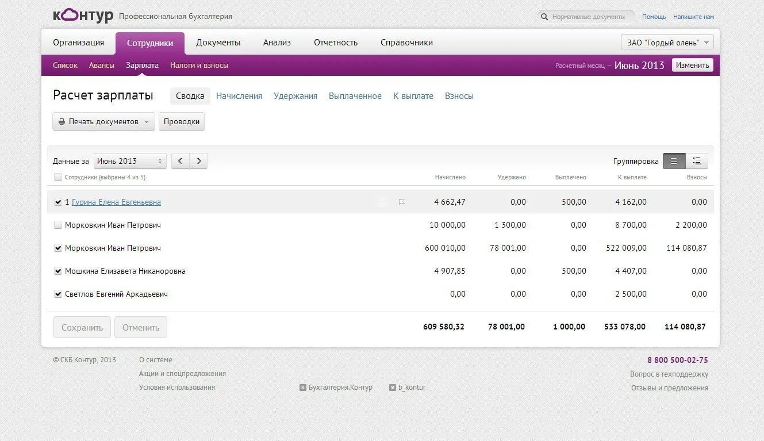Click the Взносы column header
The height and width of the screenshot is (441, 764).
click(x=697, y=178)
